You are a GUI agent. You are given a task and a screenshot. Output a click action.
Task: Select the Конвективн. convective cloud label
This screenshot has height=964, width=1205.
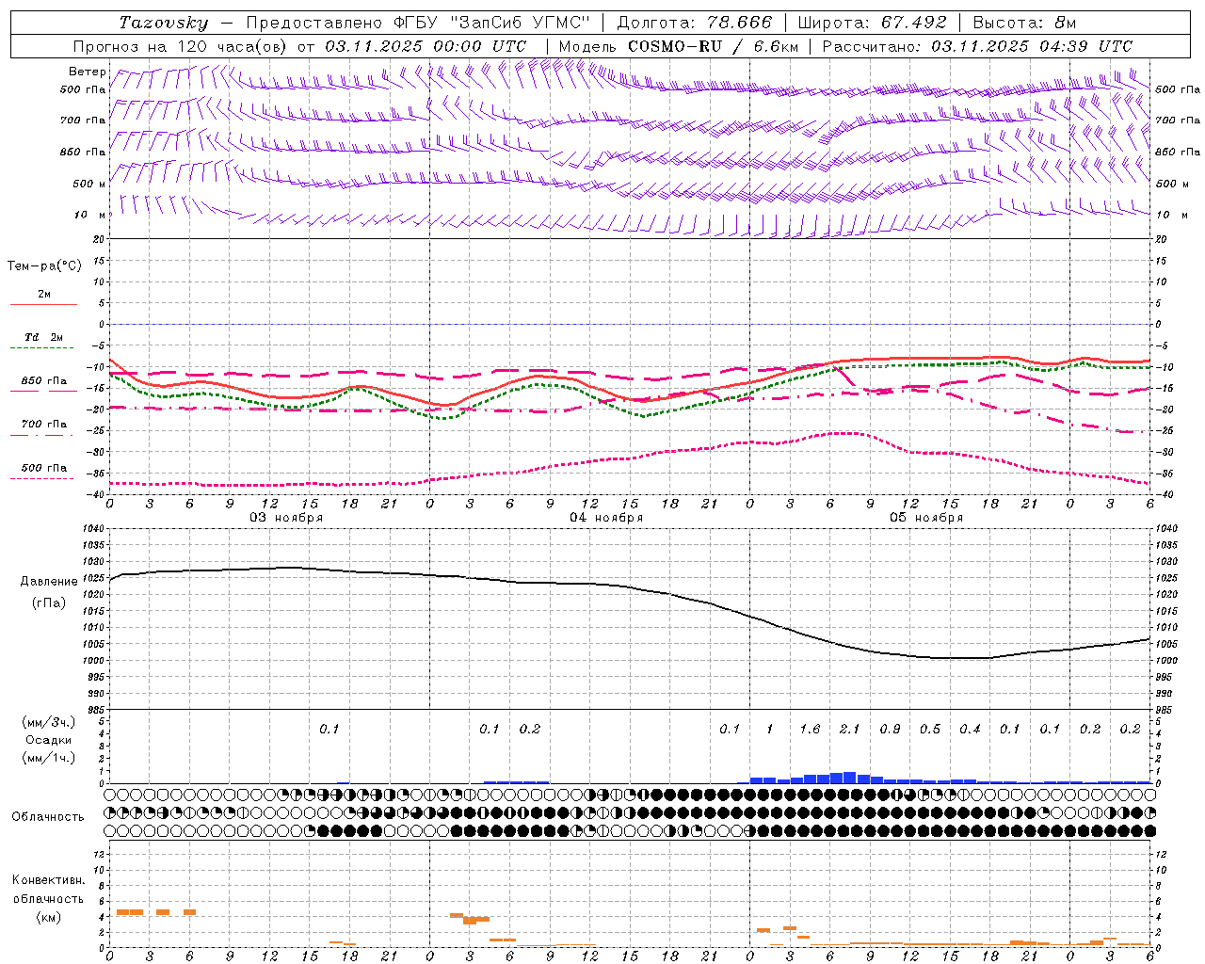48,880
